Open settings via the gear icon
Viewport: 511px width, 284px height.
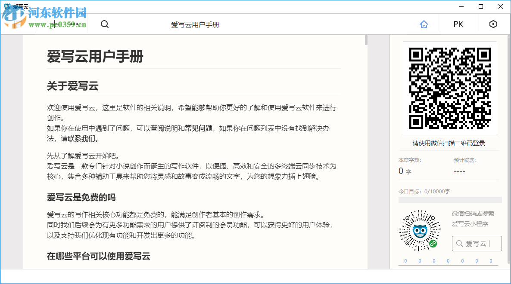[493, 24]
